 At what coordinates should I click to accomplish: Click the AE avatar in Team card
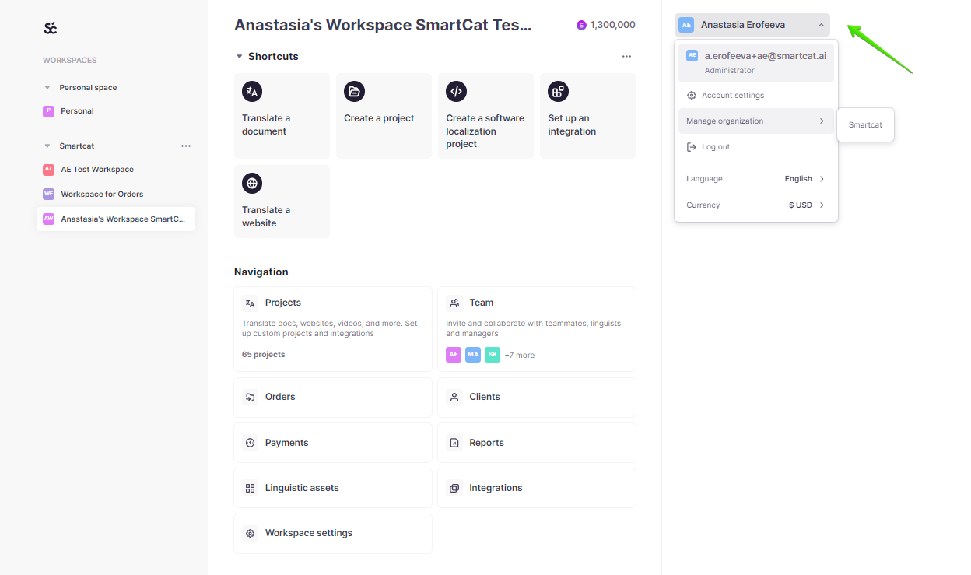[x=454, y=355]
